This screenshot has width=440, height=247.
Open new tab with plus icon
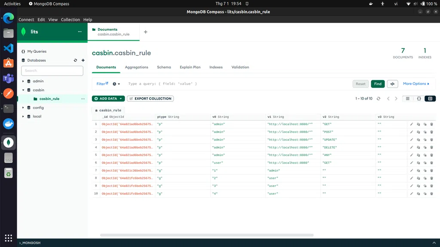(x=145, y=32)
